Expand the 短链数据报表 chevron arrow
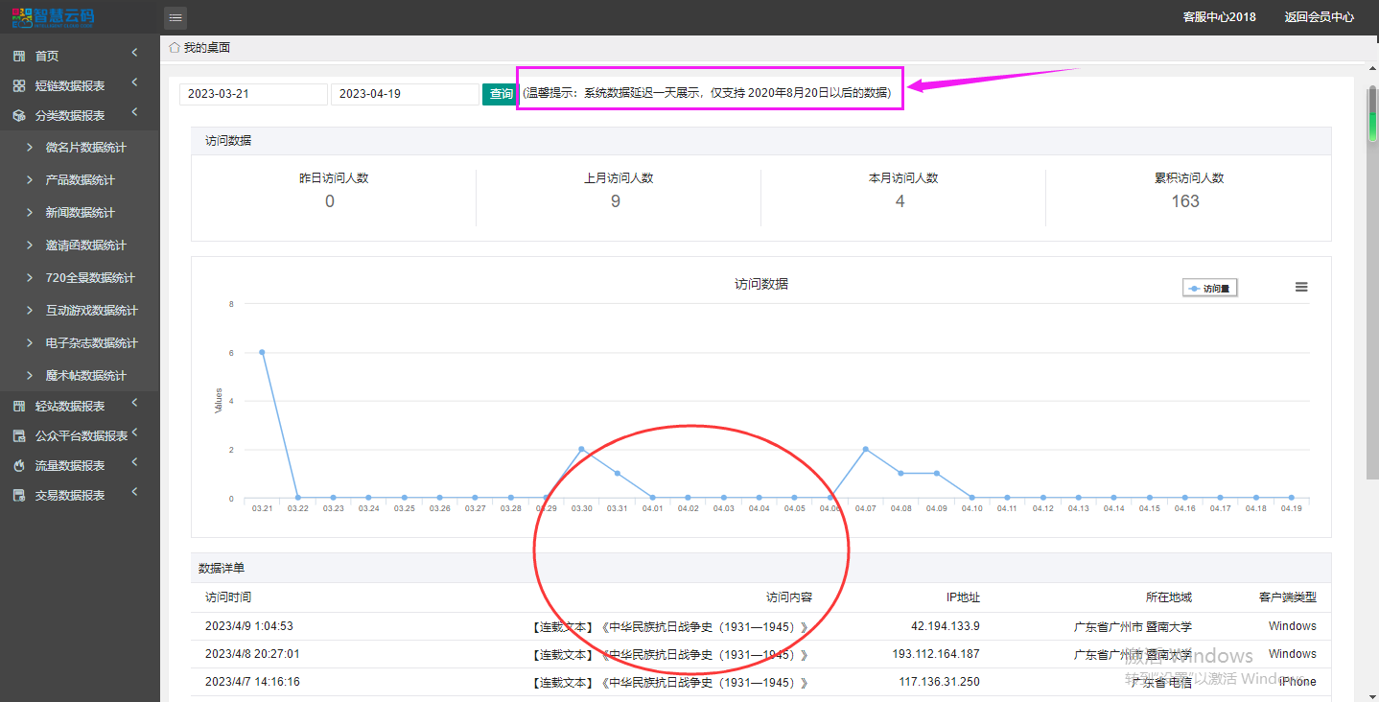The width and height of the screenshot is (1379, 702). 135,82
